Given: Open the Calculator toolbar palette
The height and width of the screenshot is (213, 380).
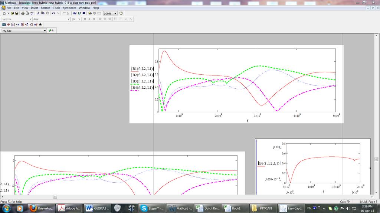Looking at the screenshot, I should tap(4, 25).
